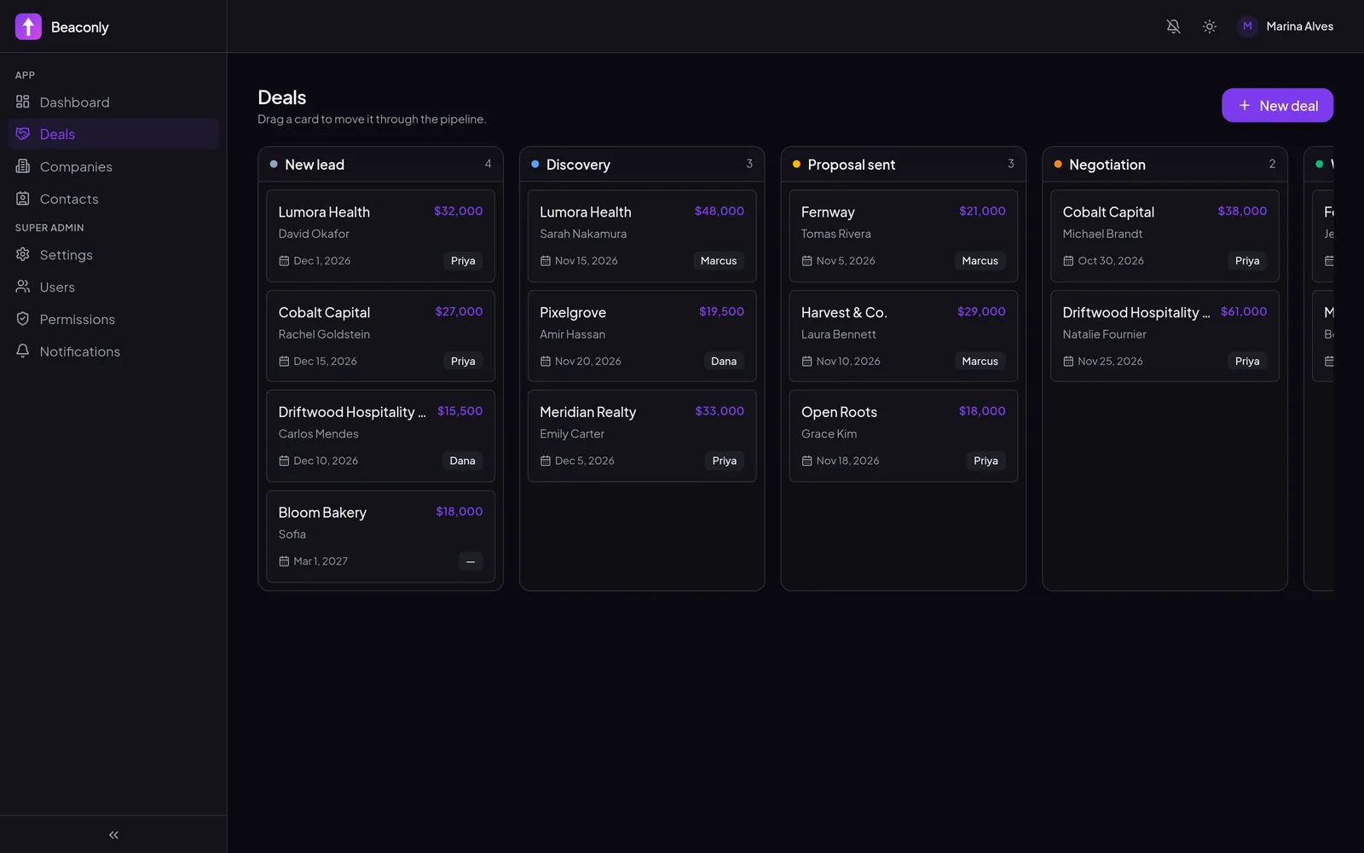This screenshot has height=853, width=1364.
Task: Click the Companies building icon
Action: click(23, 166)
